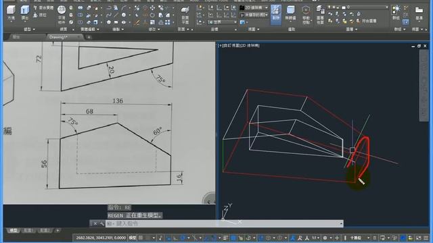This screenshot has height=243, width=433.
Task: Click the No Filter (無篩選) selection icon
Action: pyautogui.click(x=290, y=13)
